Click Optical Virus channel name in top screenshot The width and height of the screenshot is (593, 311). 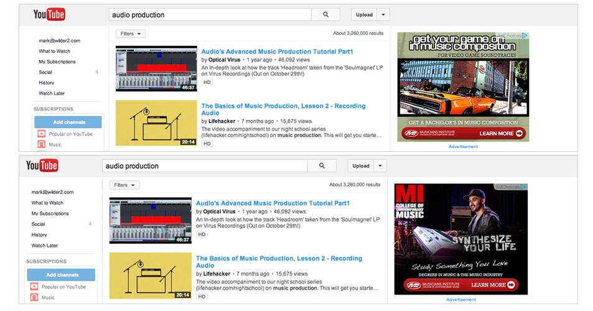click(224, 60)
